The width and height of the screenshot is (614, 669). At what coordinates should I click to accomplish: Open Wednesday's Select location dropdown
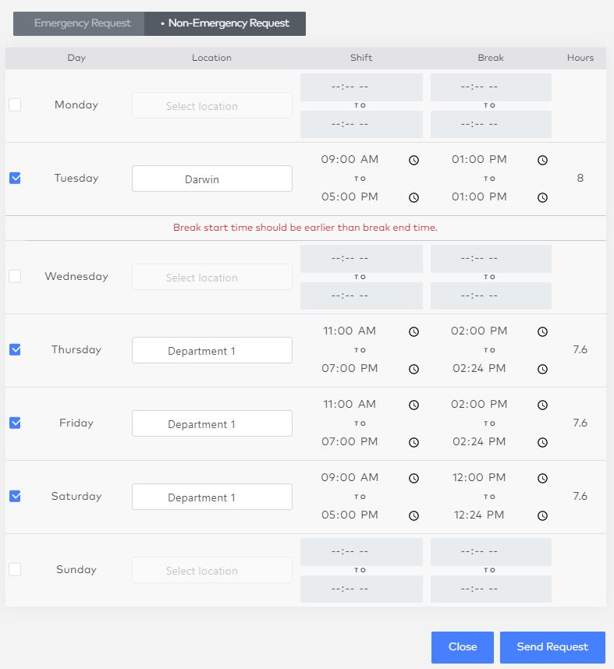pos(212,277)
